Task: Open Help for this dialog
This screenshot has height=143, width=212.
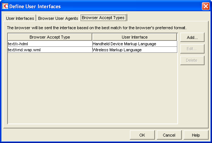Action: (x=196, y=135)
